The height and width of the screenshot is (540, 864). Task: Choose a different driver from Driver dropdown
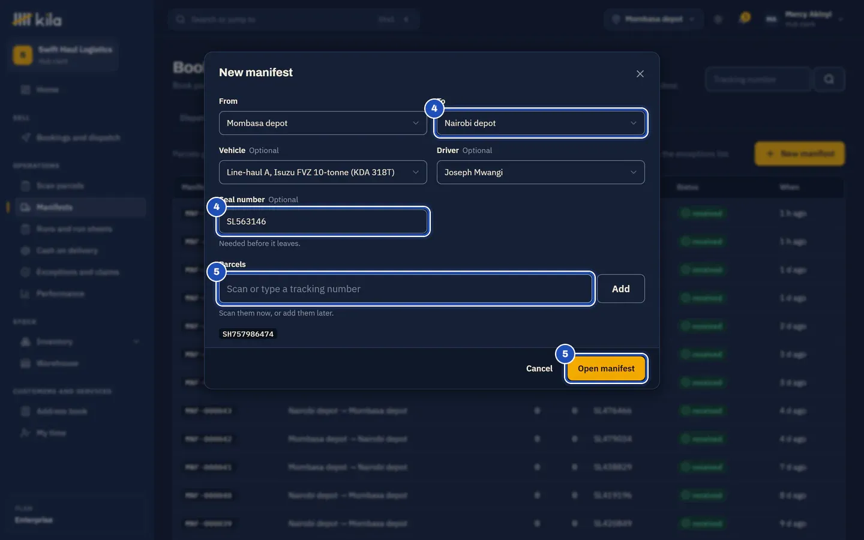541,172
